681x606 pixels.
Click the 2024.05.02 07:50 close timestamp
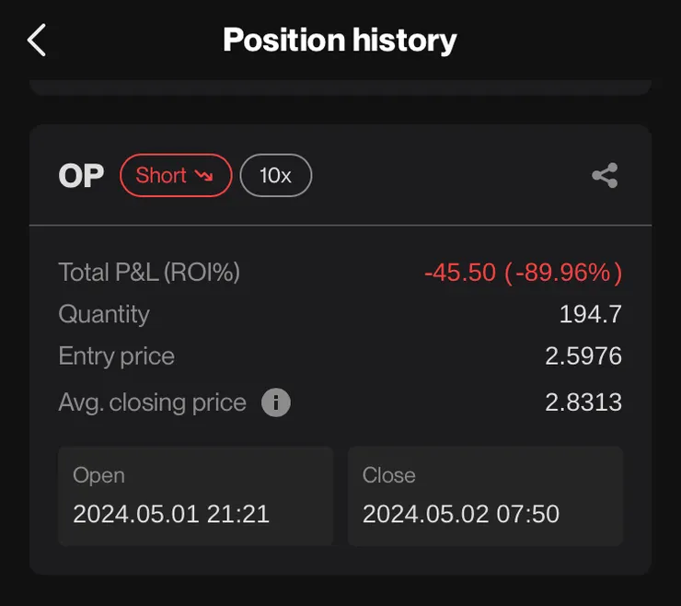click(x=460, y=513)
